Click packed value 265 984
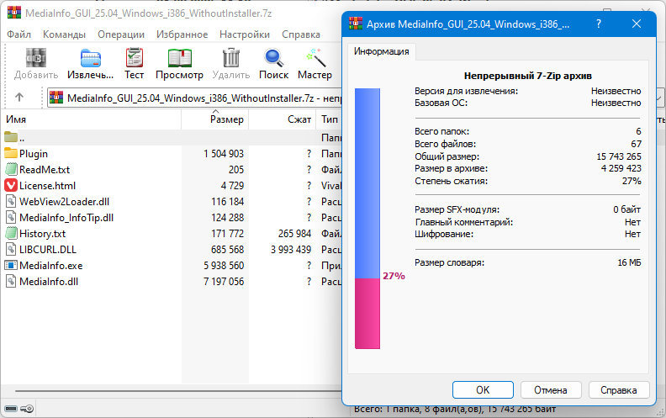Screen dimensions: 666x418 295,234
